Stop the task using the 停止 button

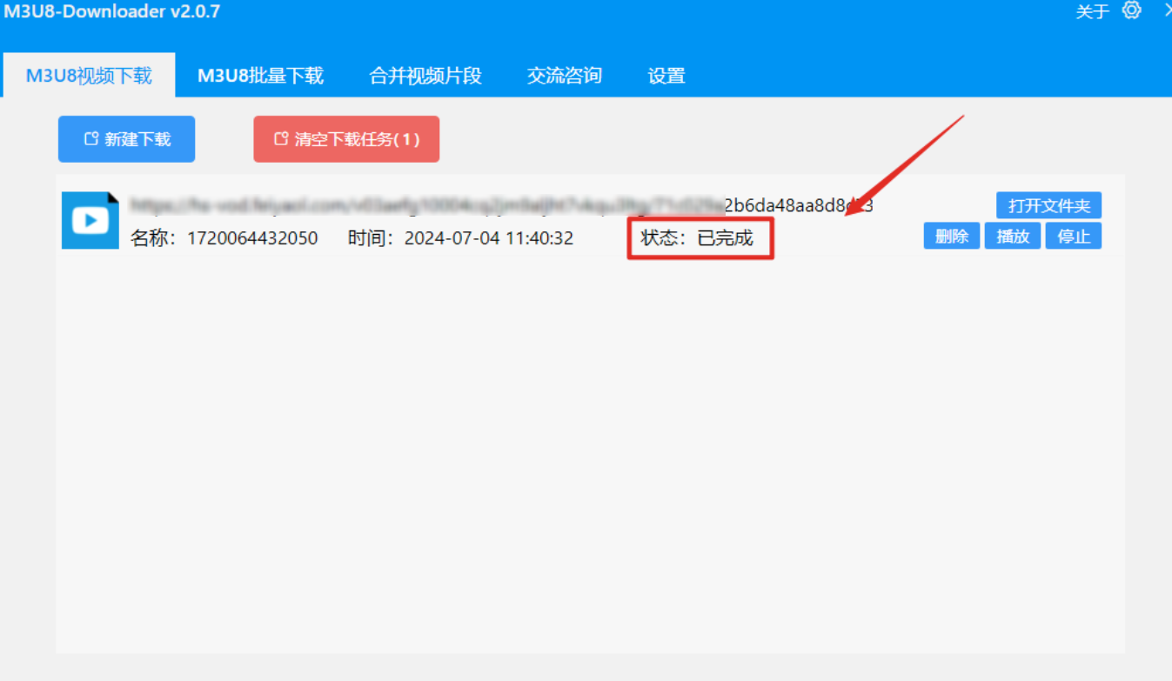[x=1074, y=236]
